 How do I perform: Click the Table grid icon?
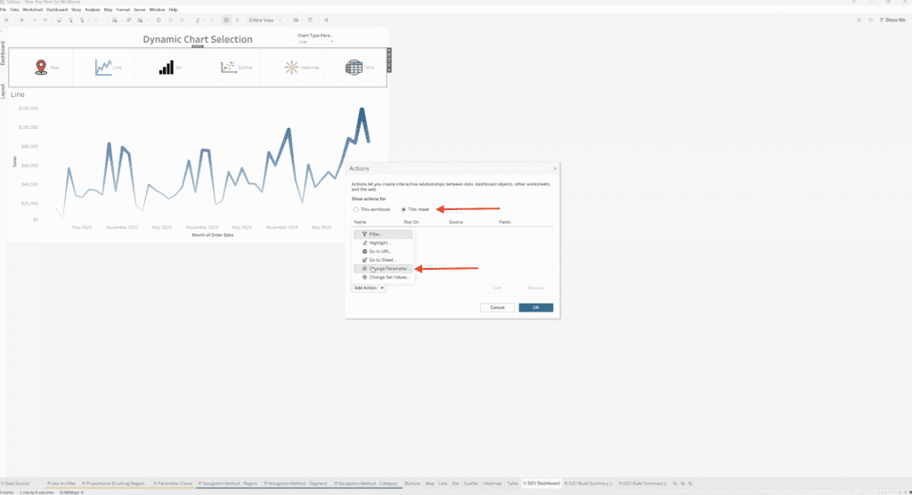tap(354, 68)
